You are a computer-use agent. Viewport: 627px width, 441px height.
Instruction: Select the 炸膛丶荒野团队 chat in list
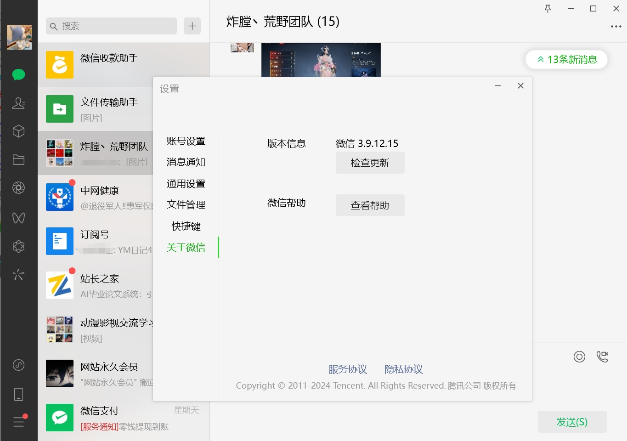[x=96, y=153]
